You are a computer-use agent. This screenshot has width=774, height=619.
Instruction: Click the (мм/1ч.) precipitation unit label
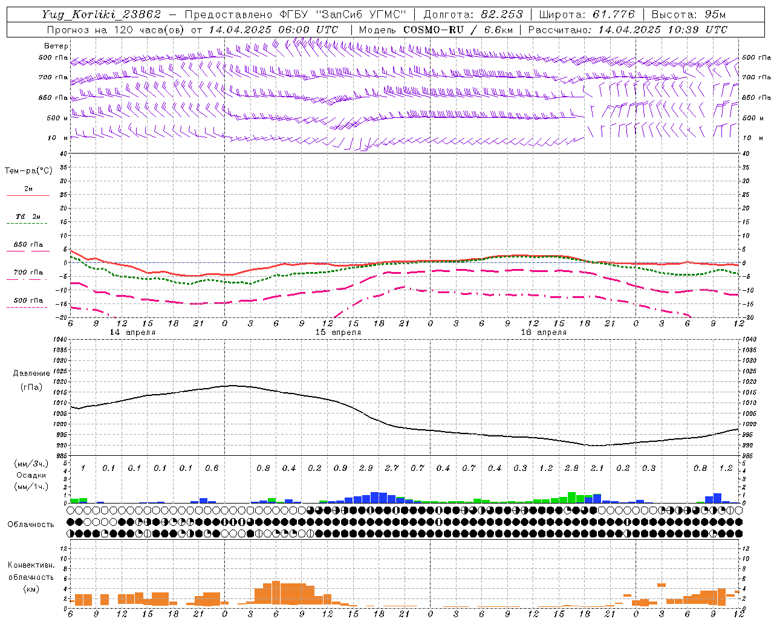coord(31,487)
